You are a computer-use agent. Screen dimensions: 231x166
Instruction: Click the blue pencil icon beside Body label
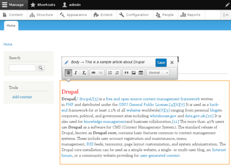click(x=67, y=62)
